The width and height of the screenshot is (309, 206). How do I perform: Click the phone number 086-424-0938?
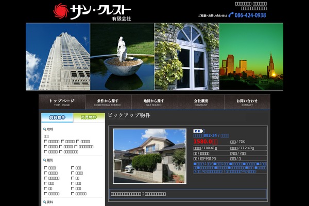coord(250,15)
